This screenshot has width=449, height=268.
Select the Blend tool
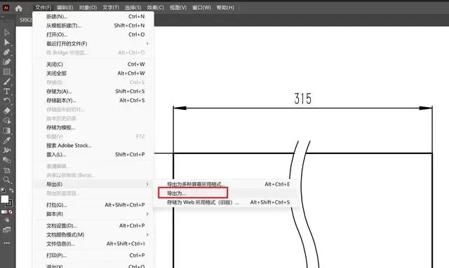[x=6, y=160]
